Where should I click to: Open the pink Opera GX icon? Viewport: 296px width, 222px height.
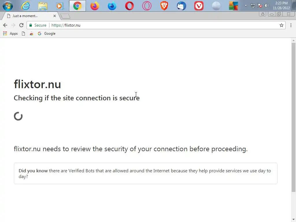(147, 6)
